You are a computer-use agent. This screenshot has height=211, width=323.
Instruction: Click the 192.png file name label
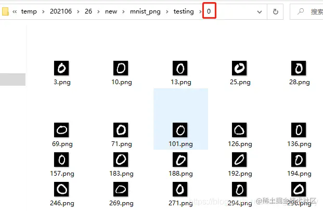(240, 174)
